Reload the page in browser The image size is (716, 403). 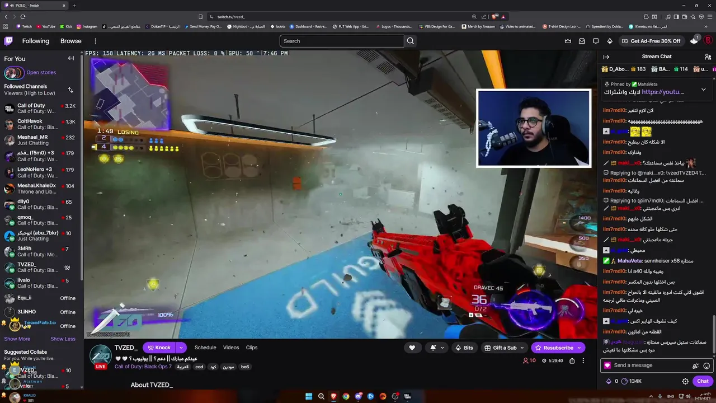(23, 17)
